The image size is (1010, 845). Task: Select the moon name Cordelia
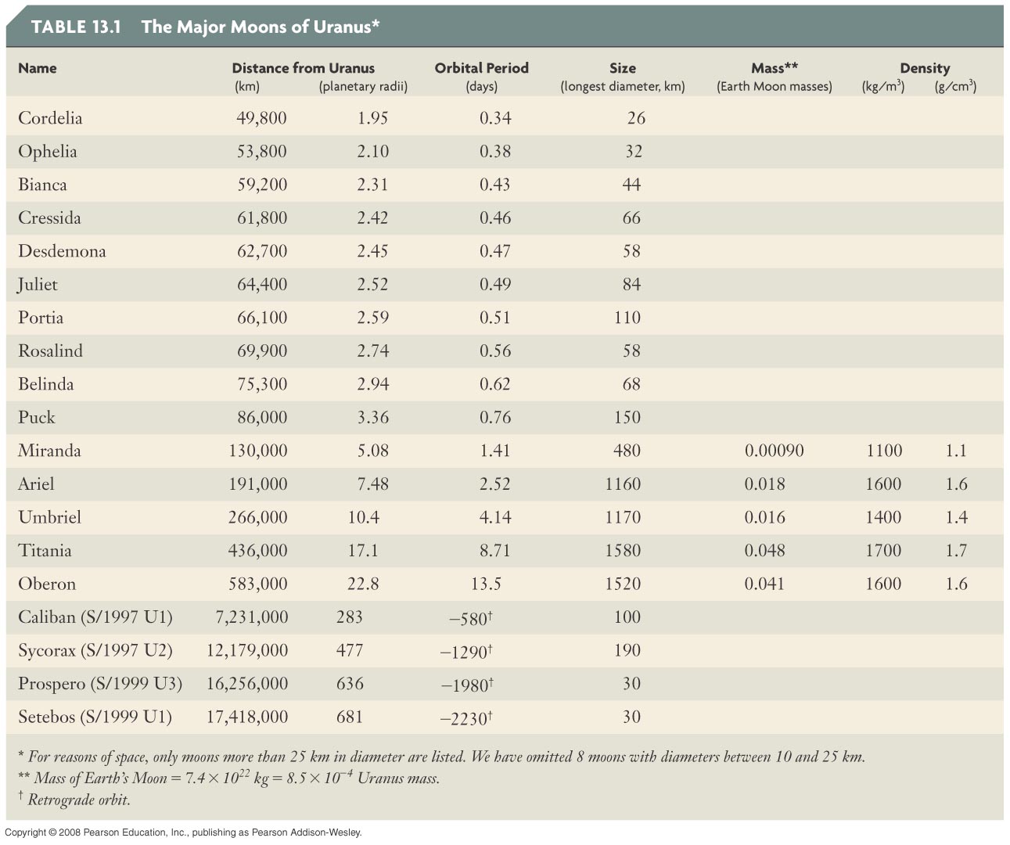[50, 118]
